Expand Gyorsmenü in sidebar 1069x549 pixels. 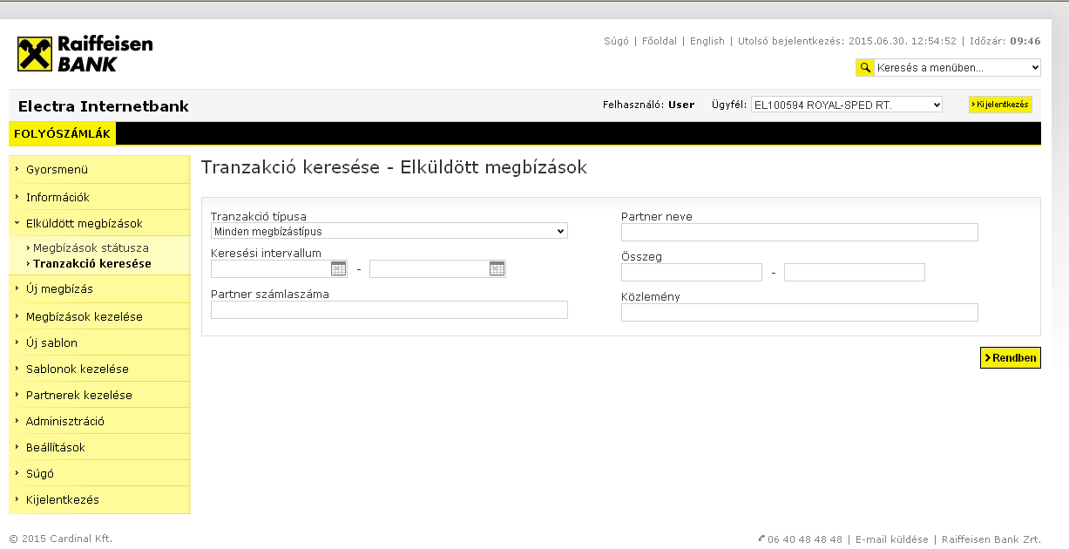pyautogui.click(x=99, y=170)
